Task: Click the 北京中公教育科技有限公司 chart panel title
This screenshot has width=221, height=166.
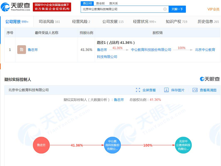Action: (x=29, y=90)
